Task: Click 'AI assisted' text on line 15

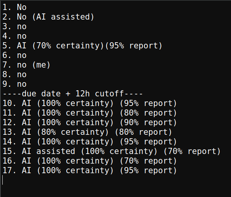Action: (x=49, y=151)
